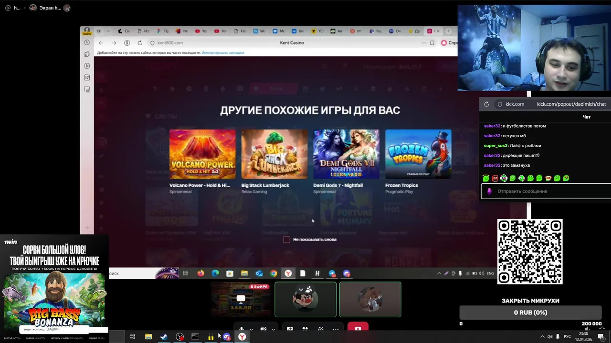
Task: Open Chrome in the shared screen taskbar
Action: point(274,273)
